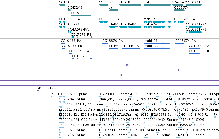
Task: Select the CG43243 gene glyph
Action: tap(69, 10)
